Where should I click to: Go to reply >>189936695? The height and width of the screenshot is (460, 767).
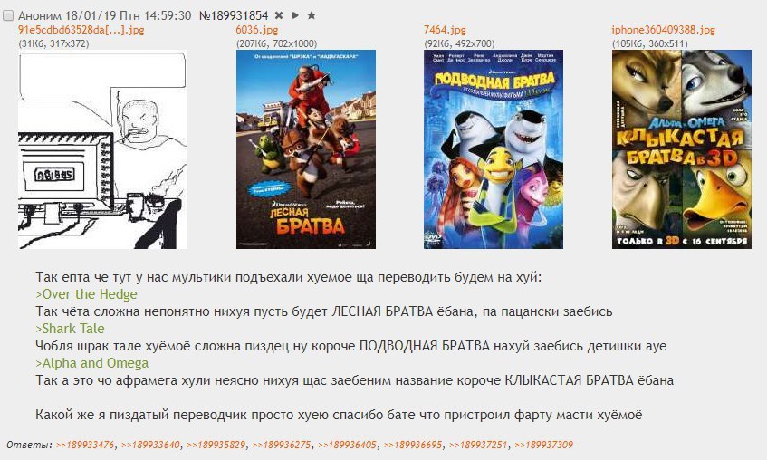(x=413, y=445)
